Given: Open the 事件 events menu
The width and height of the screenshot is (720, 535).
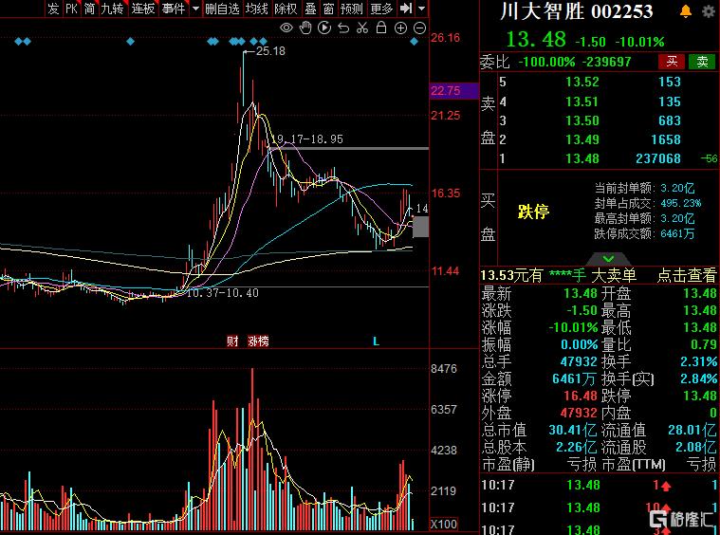Looking at the screenshot, I should tap(173, 9).
